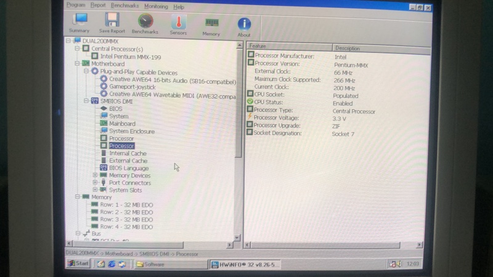Select the SMBIOS DMI node
The height and width of the screenshot is (277, 493).
pos(116,101)
